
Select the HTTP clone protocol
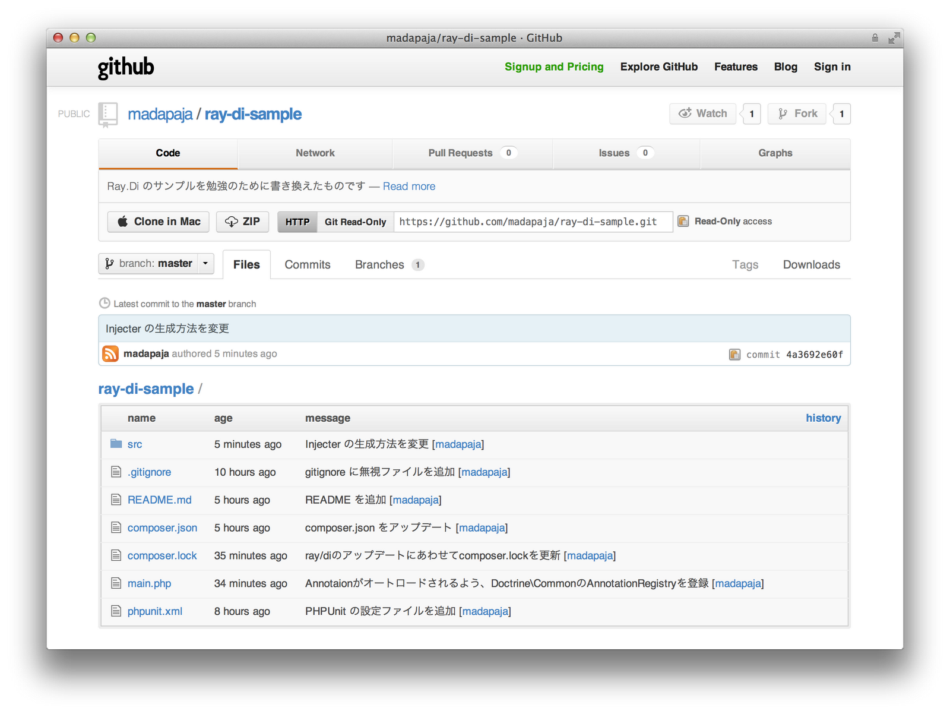click(297, 222)
